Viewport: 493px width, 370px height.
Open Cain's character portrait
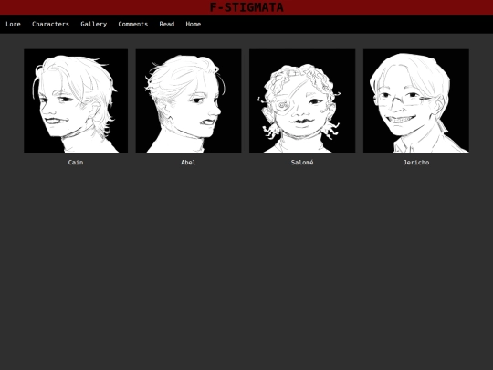coord(76,101)
